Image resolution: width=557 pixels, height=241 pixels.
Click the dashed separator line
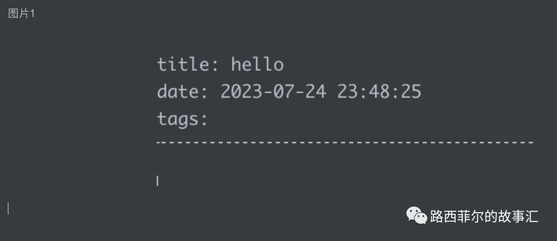coord(345,142)
